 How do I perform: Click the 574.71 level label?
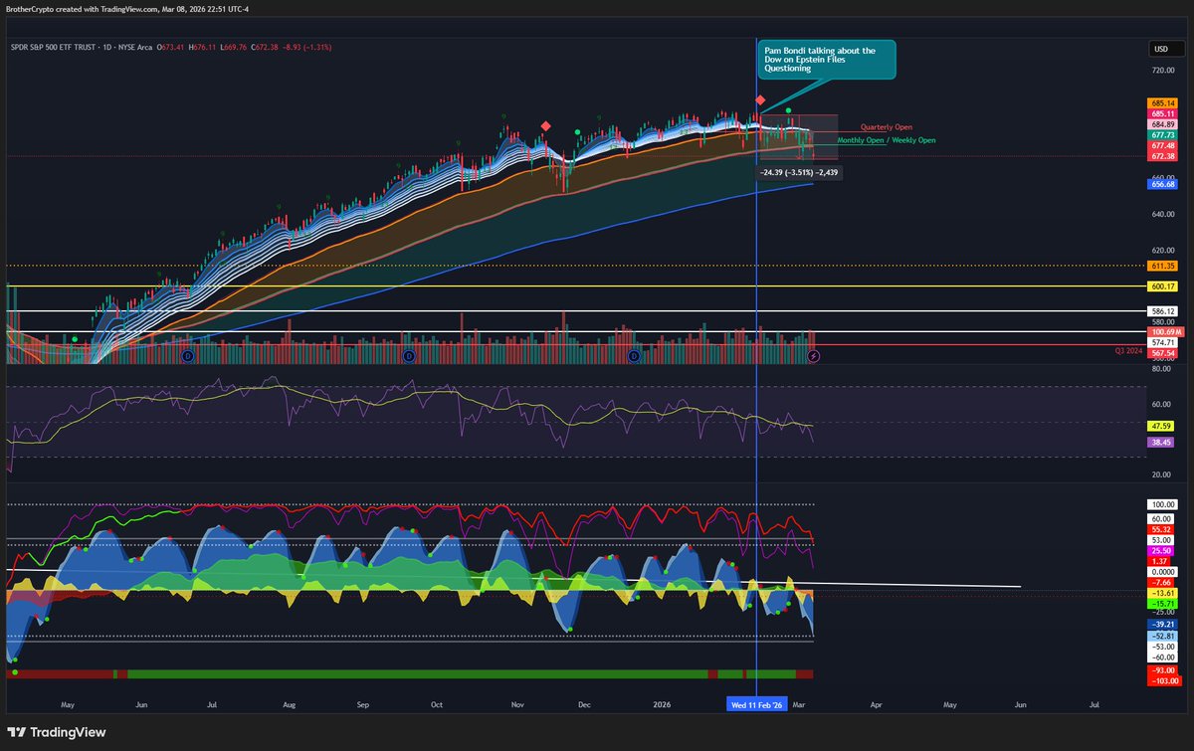pos(1163,342)
